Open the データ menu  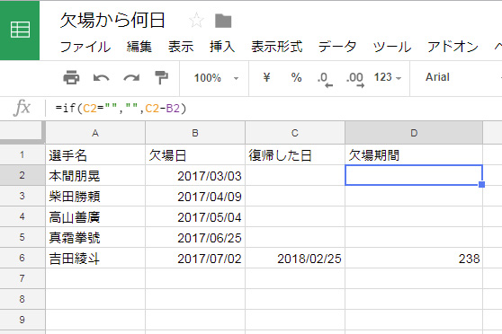[x=337, y=47]
